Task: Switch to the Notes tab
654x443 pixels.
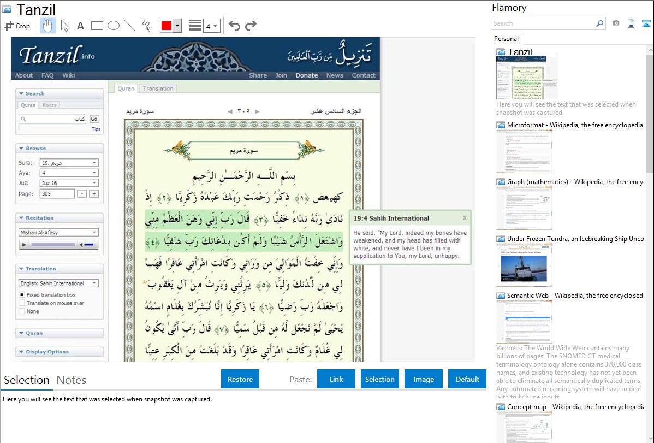Action: point(72,380)
